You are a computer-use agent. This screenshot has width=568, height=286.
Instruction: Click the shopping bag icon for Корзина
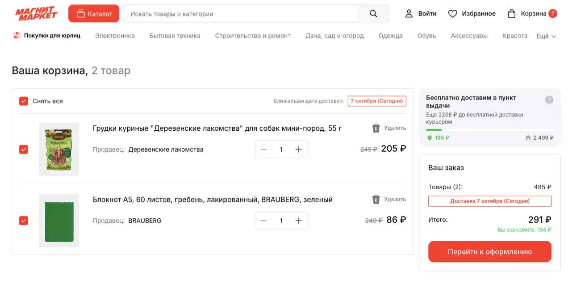[512, 14]
